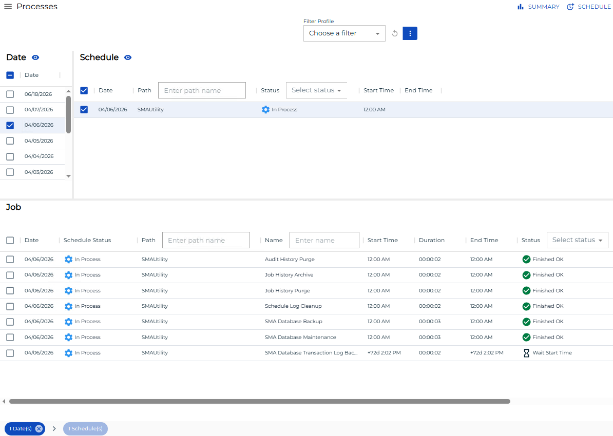This screenshot has width=613, height=436.
Task: Click Finished OK checkmark for Schedule Log Cleanup
Action: point(526,306)
